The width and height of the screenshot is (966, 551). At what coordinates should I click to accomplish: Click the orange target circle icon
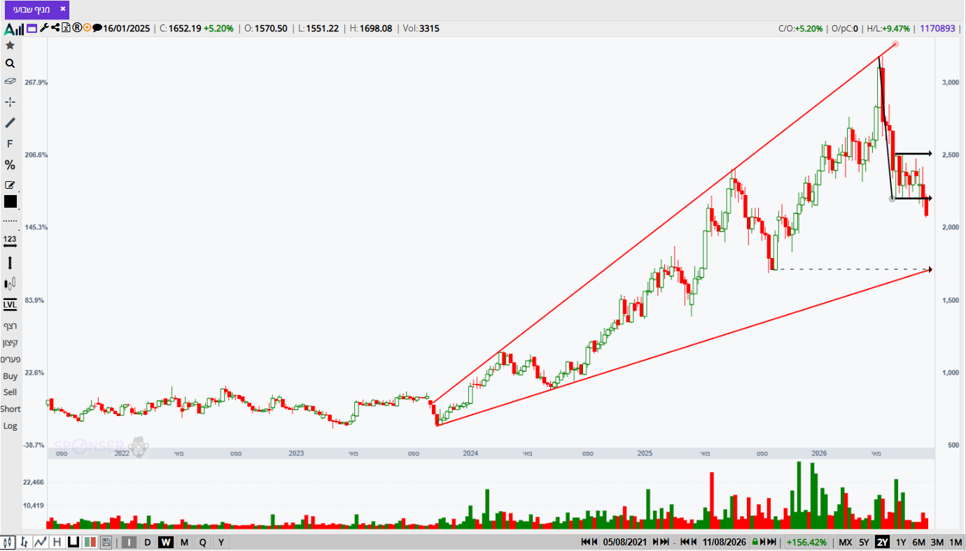[87, 28]
